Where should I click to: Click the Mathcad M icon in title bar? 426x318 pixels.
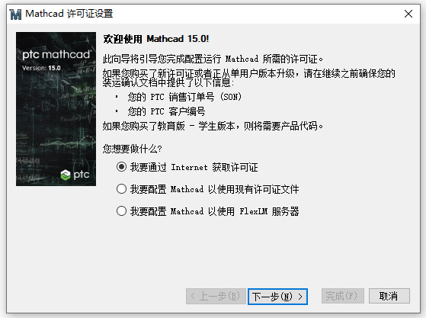(15, 14)
